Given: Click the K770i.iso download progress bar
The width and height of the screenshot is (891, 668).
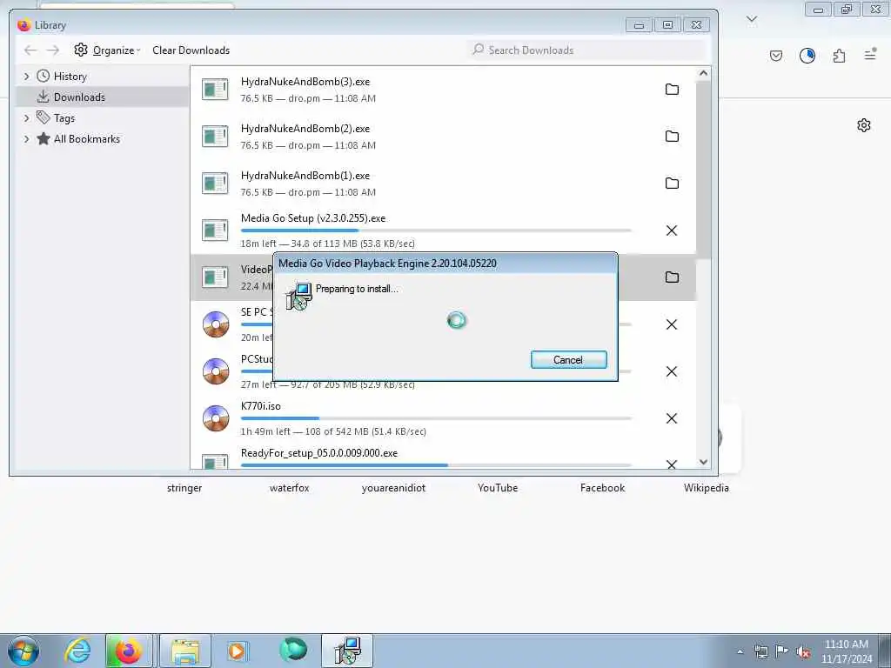Looking at the screenshot, I should (x=436, y=418).
